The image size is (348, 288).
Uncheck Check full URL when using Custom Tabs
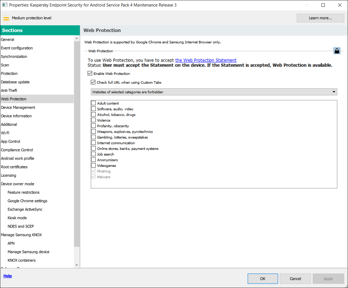click(x=93, y=82)
